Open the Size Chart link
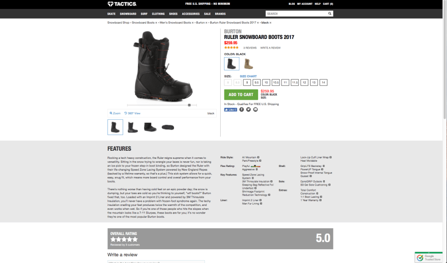This screenshot has height=263, width=447. coord(248,76)
